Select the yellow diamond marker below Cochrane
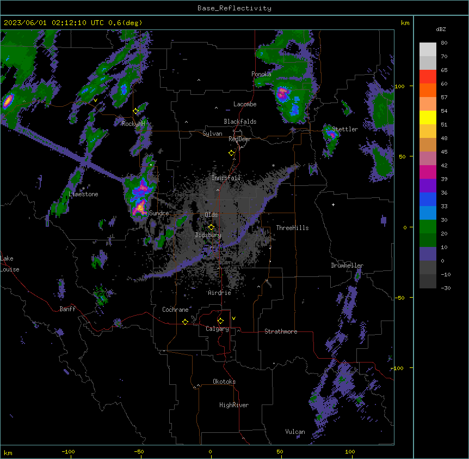 [x=185, y=322]
